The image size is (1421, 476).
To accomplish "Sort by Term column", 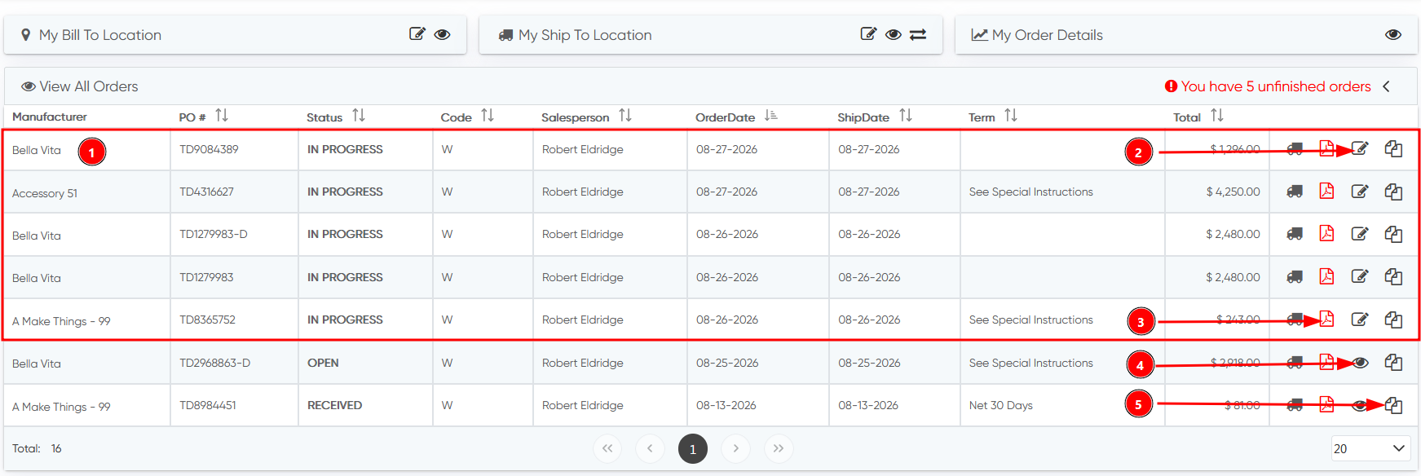I will pos(1011,116).
